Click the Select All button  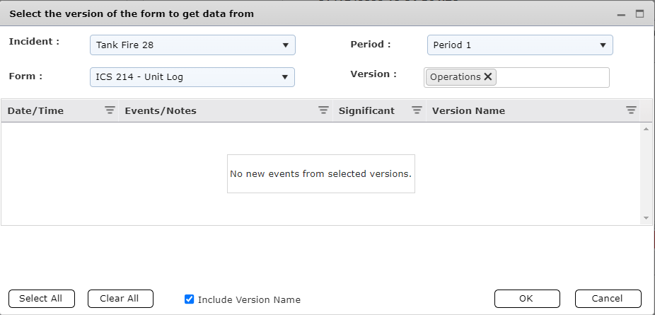point(41,299)
